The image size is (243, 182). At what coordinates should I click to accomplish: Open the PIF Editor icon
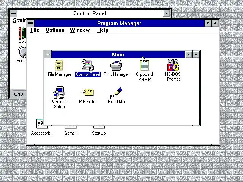click(88, 96)
